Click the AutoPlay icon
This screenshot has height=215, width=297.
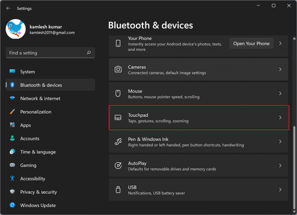point(118,165)
